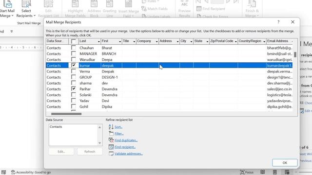
Task: Click the Find recipient icon
Action: click(111, 147)
